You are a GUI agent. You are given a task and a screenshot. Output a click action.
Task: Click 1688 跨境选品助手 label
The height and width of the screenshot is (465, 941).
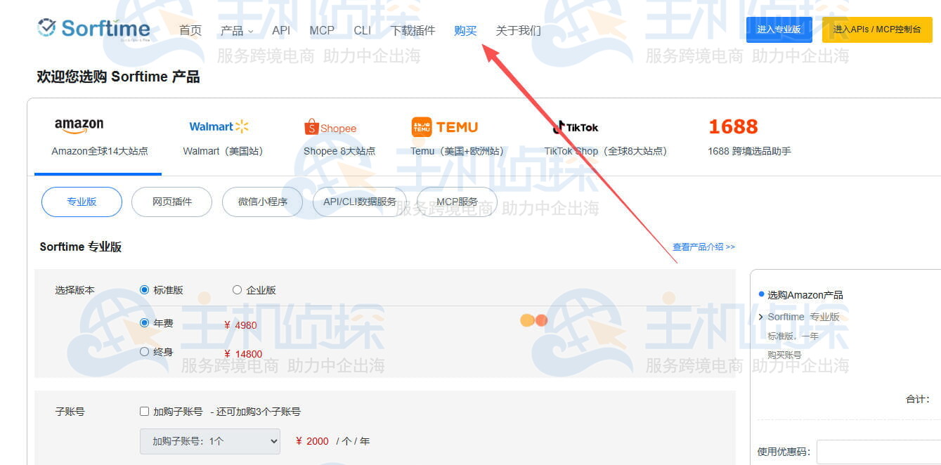click(750, 151)
